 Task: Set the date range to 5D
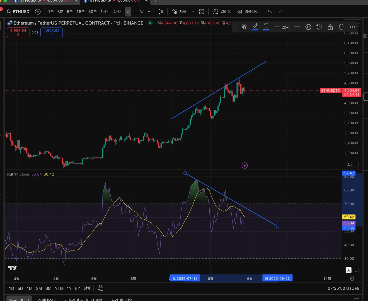point(20,288)
